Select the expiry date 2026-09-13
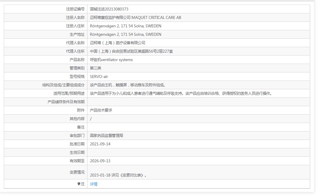 [100, 161]
